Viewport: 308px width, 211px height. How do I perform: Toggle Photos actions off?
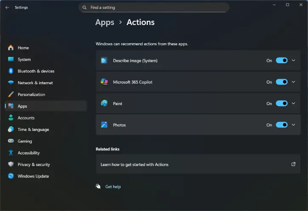point(282,125)
